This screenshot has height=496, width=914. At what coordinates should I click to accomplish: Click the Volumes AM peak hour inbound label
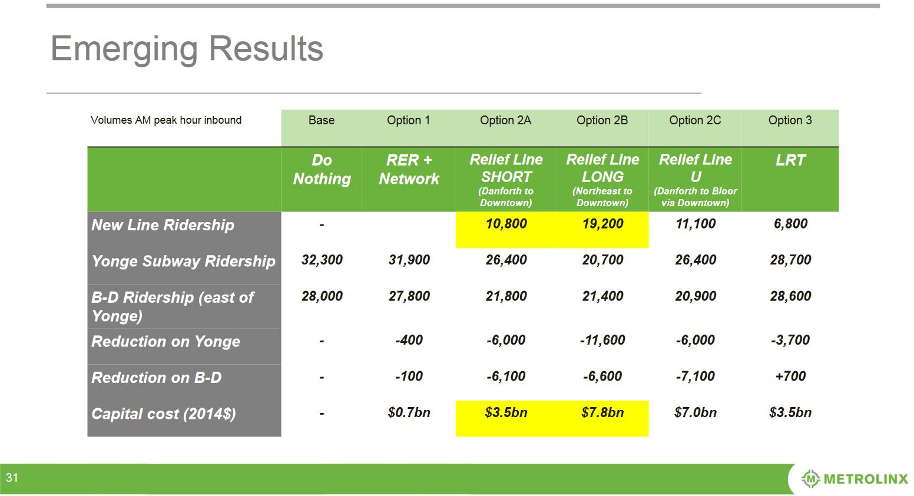point(166,120)
